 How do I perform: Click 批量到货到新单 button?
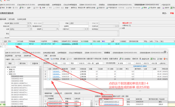coord(107,96)
